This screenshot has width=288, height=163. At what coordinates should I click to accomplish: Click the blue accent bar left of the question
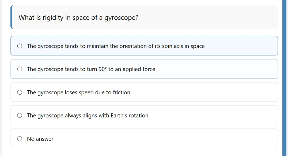12,17
